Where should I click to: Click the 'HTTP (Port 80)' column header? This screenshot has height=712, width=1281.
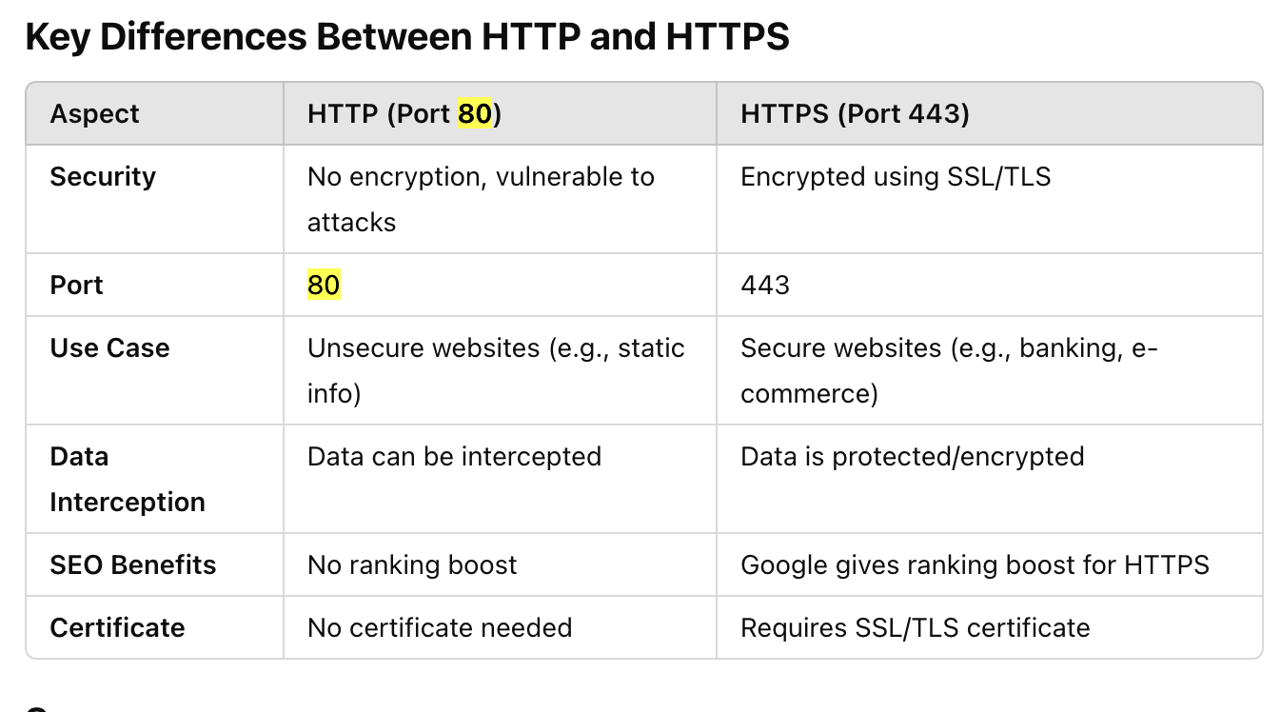coord(404,114)
